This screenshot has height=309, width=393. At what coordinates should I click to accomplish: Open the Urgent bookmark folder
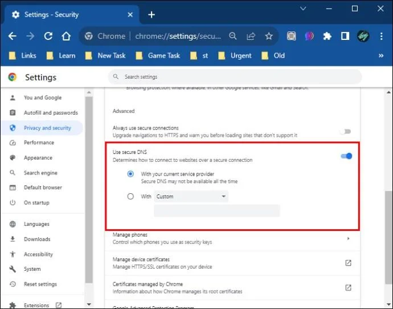(235, 56)
